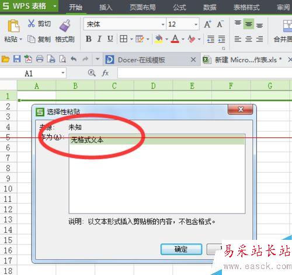Click increase indent icon
The width and height of the screenshot is (292, 275).
pyautogui.click(x=221, y=39)
